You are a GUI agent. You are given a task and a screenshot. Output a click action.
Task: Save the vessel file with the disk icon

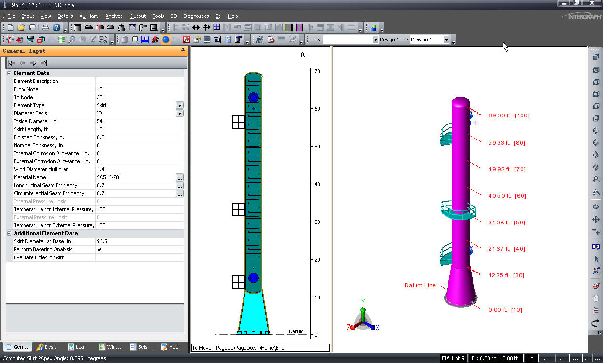coord(32,28)
